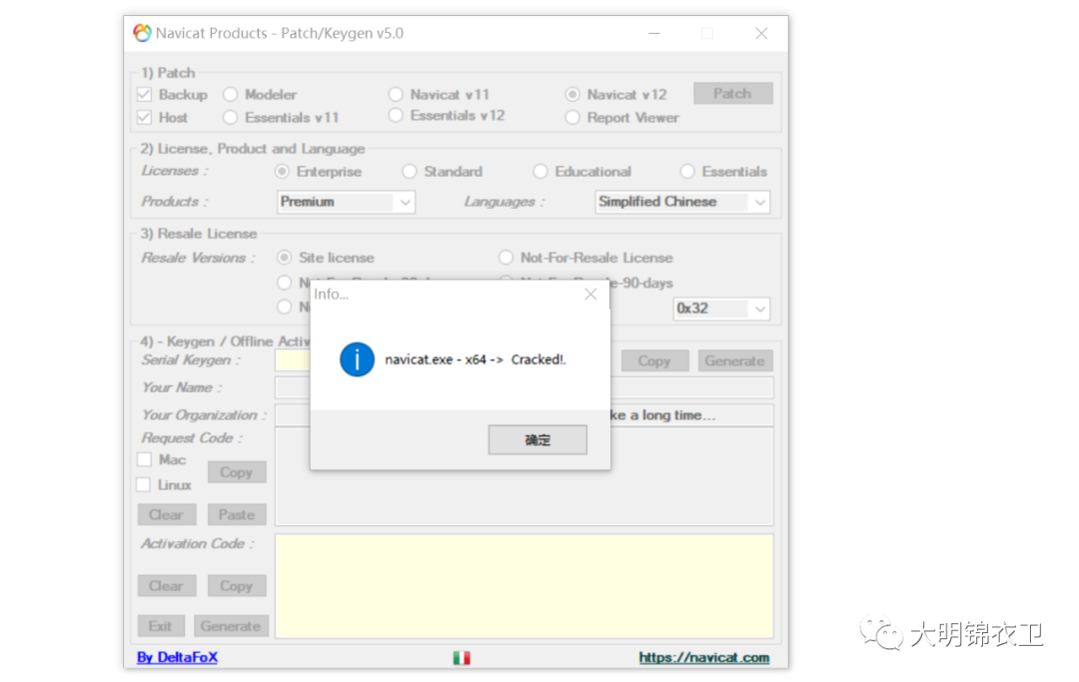Click Copy button under Request Code
The width and height of the screenshot is (1079, 682).
coord(237,472)
